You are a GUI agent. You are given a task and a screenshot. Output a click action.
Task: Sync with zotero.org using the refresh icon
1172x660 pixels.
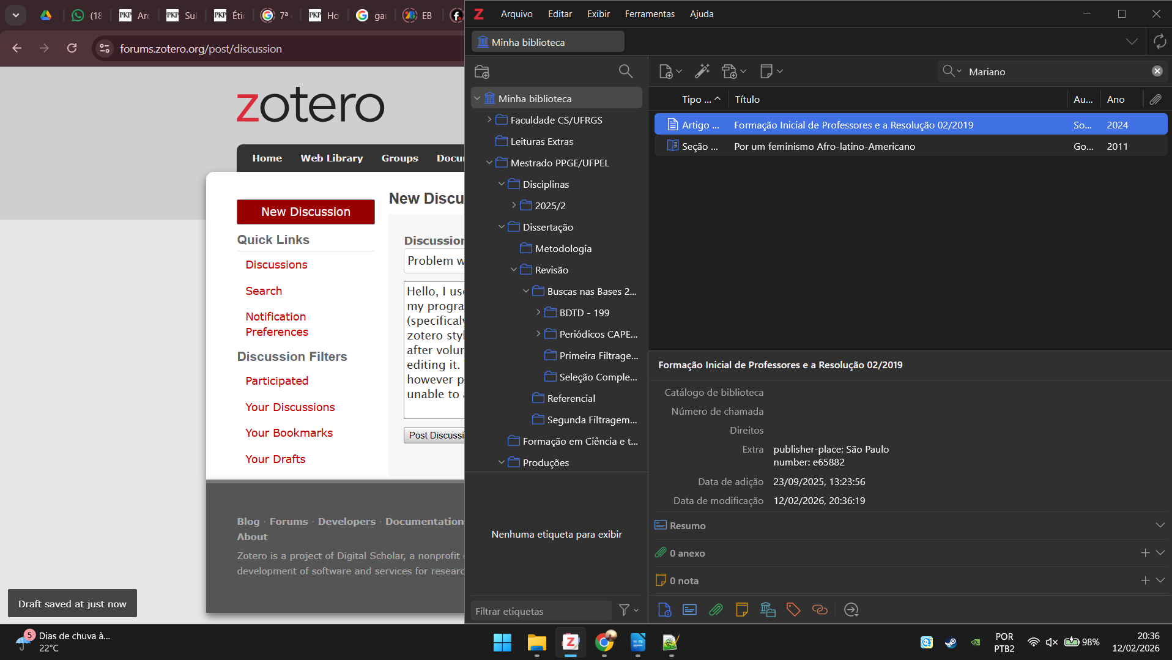point(1159,42)
